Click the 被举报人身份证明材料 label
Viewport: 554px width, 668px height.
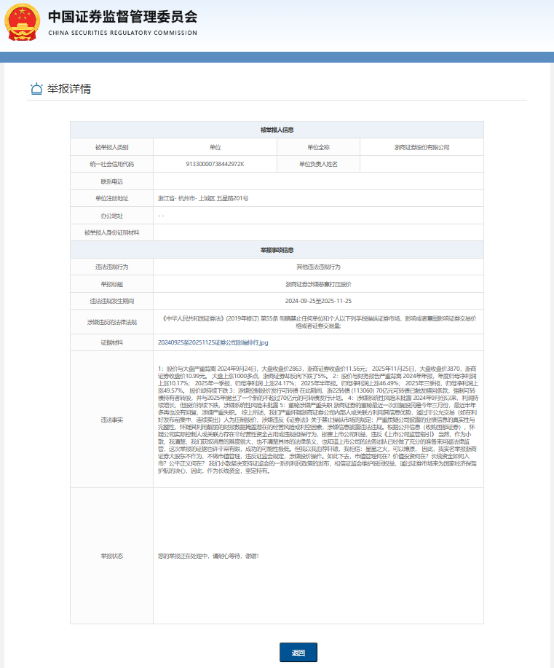tap(111, 232)
